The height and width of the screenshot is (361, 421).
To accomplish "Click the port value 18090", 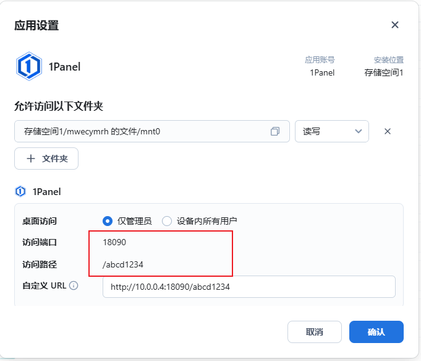I will coord(114,242).
